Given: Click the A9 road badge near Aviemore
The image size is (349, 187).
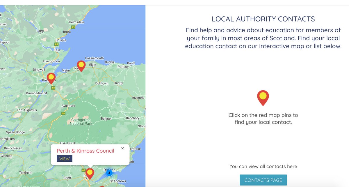Looking at the screenshot, I should [x=63, y=113].
